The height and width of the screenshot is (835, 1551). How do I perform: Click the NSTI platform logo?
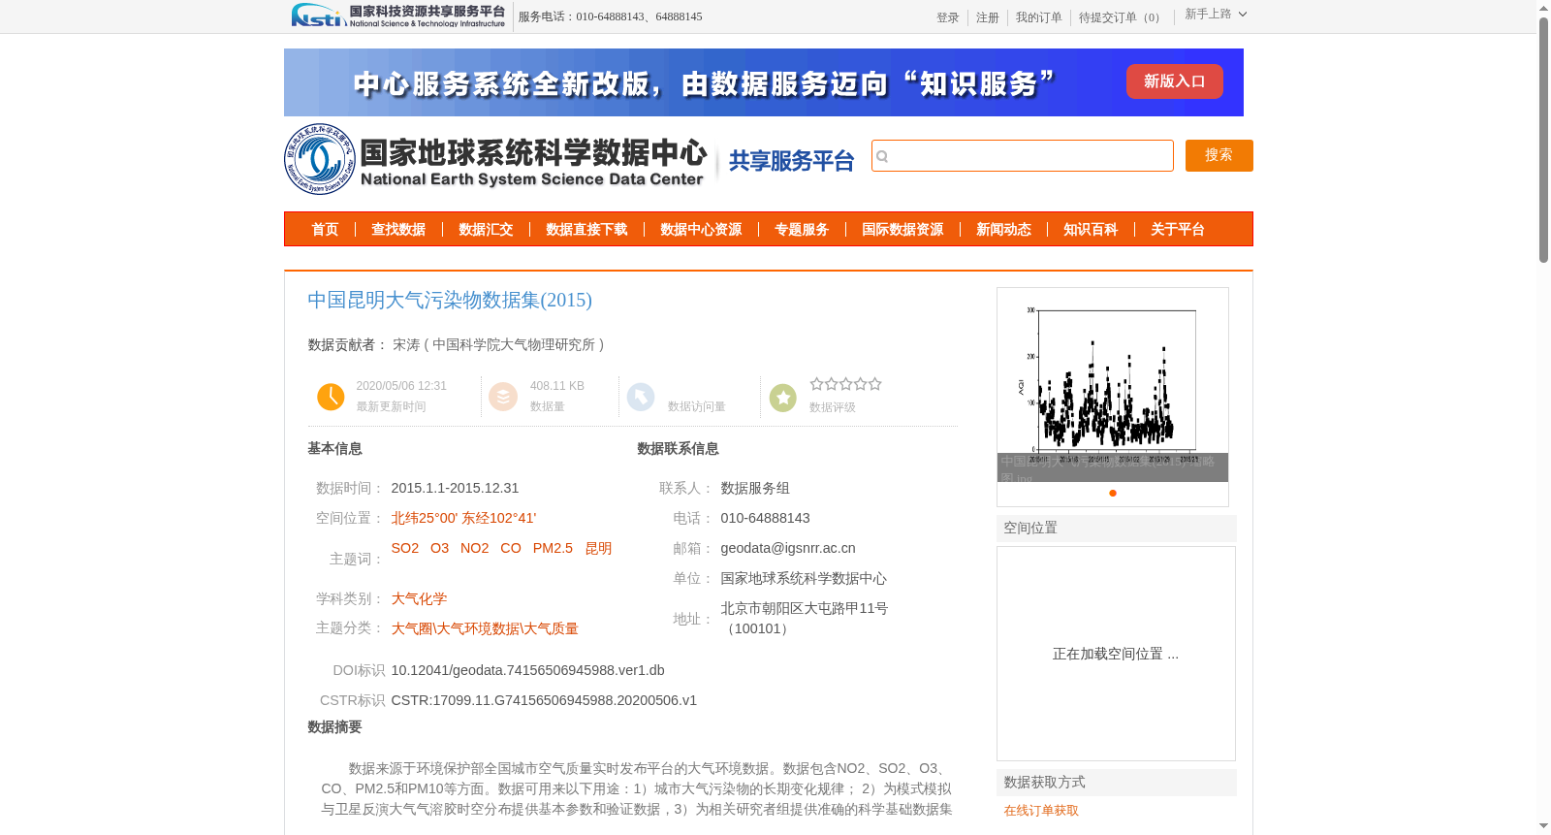[x=398, y=16]
